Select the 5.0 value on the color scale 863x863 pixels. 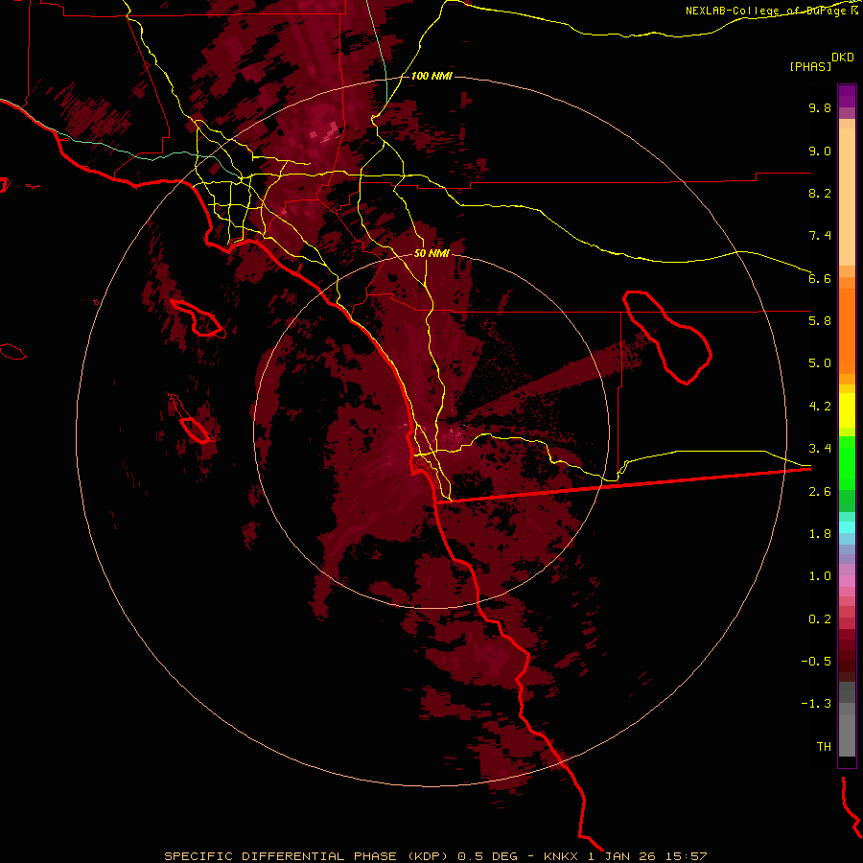(x=820, y=363)
